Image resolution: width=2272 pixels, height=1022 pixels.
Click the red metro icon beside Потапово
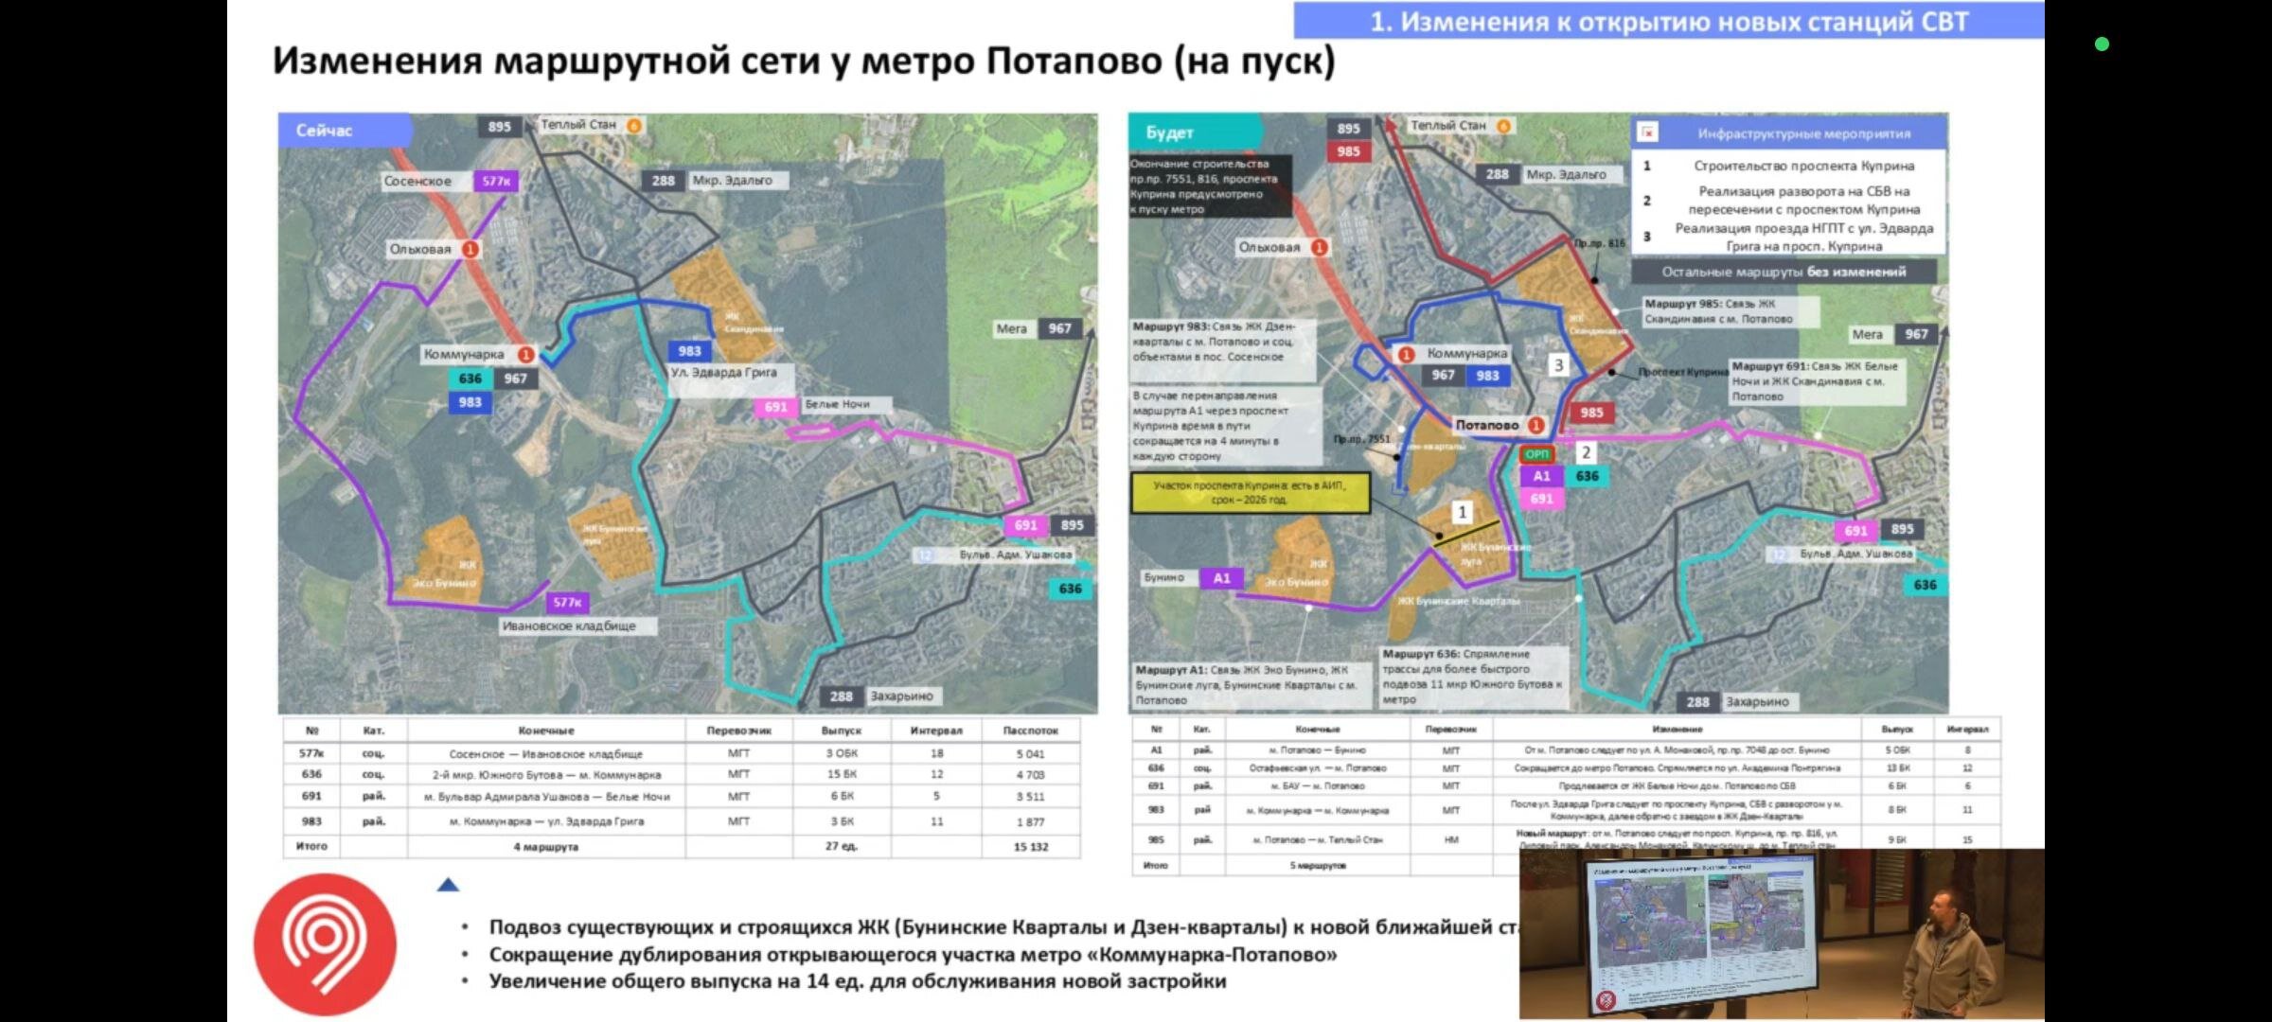point(1535,425)
